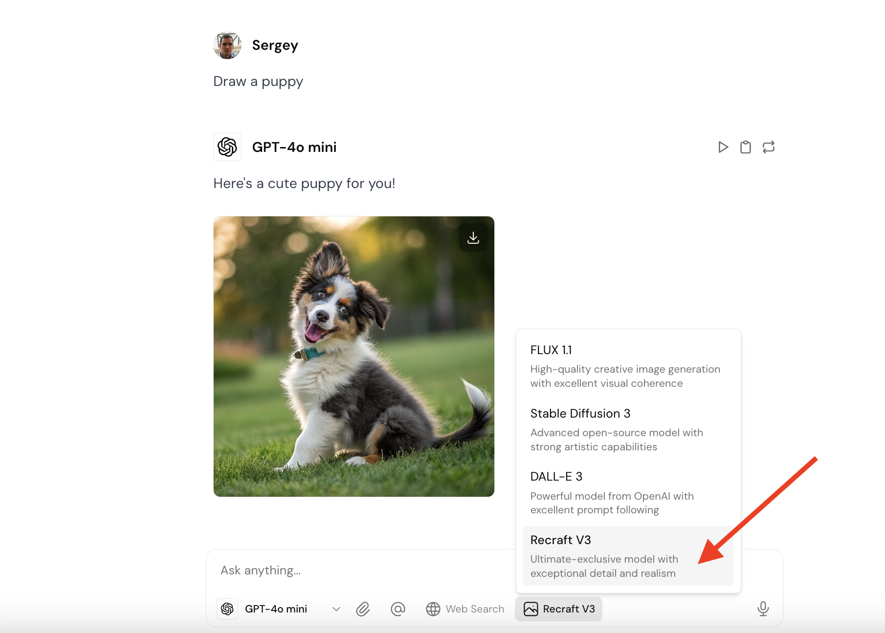Screen dimensions: 885x633
Task: Open the GPT-4o mini model selector
Action: click(276, 609)
